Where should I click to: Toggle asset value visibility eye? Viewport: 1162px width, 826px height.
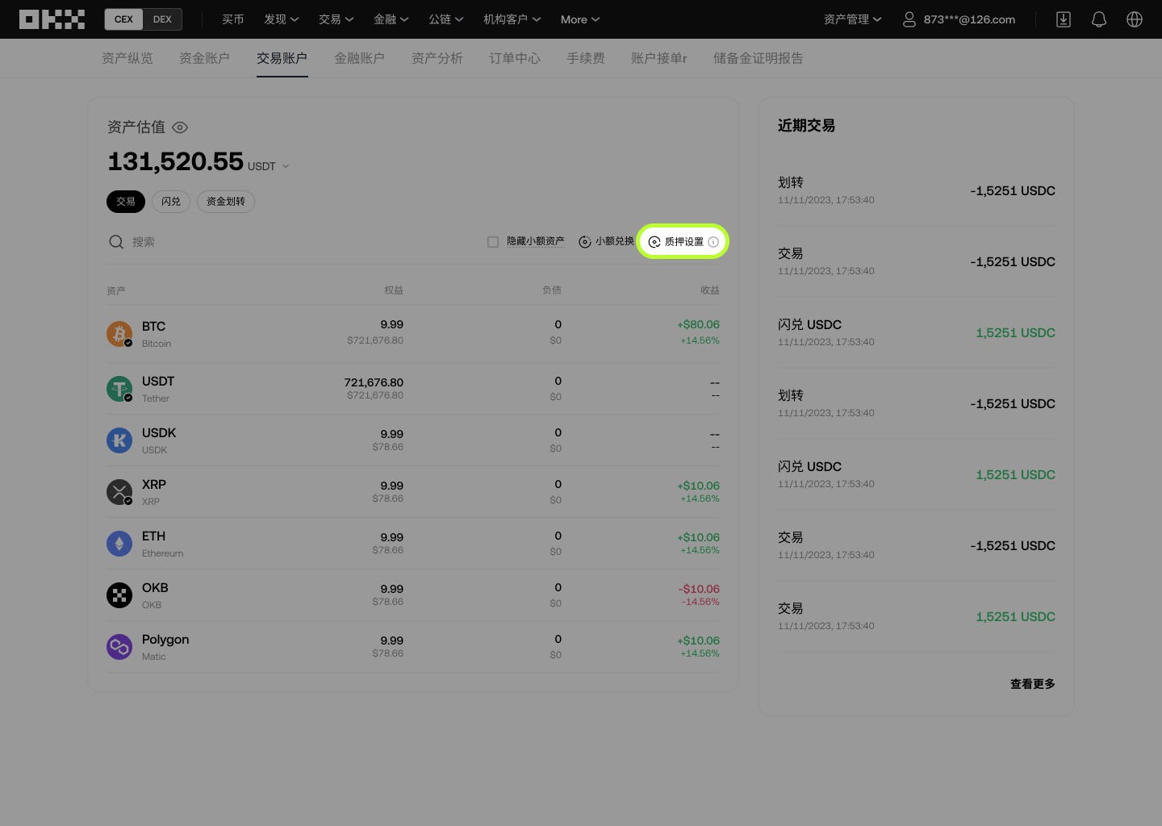click(x=181, y=127)
